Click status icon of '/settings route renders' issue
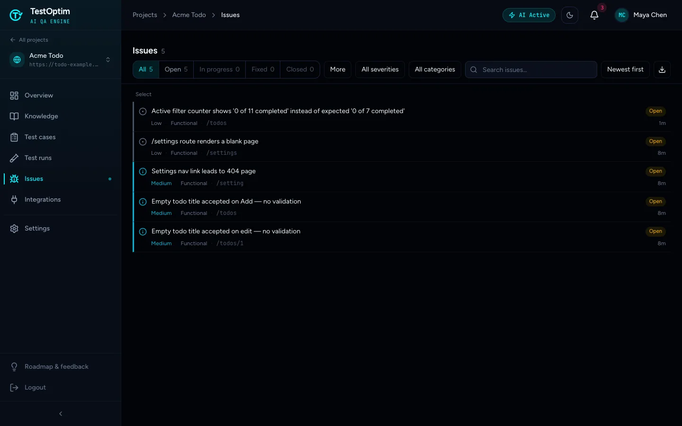 [x=143, y=142]
